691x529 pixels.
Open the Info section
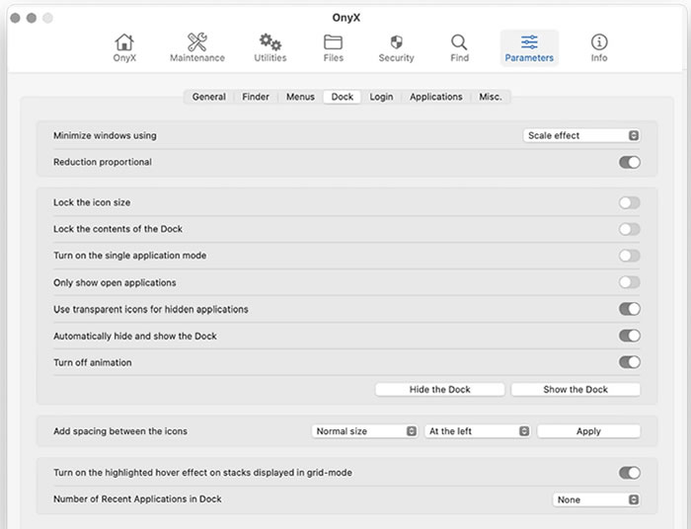pos(599,48)
